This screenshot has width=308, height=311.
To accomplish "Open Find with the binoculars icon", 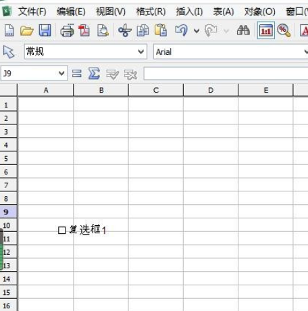I will (243, 30).
